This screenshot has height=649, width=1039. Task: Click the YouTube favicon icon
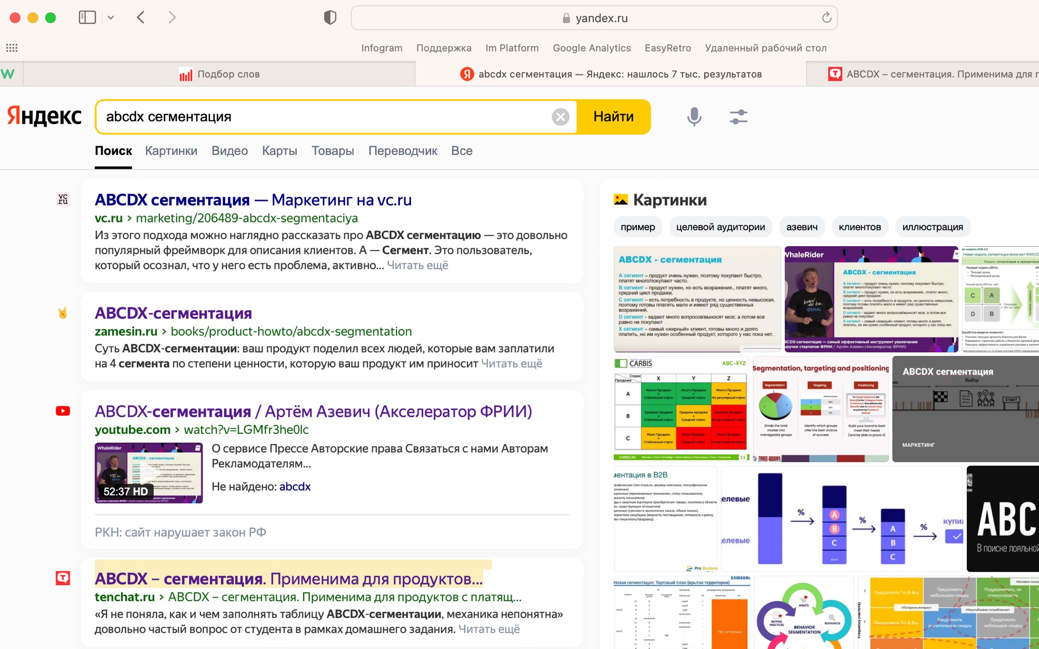[x=63, y=411]
